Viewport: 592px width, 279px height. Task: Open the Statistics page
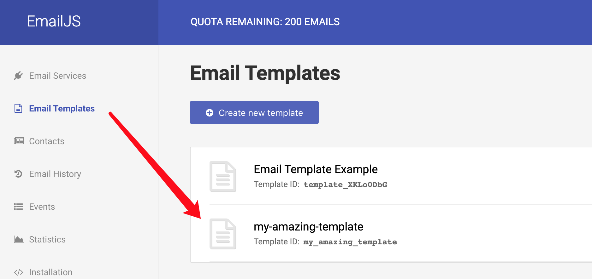tap(47, 239)
